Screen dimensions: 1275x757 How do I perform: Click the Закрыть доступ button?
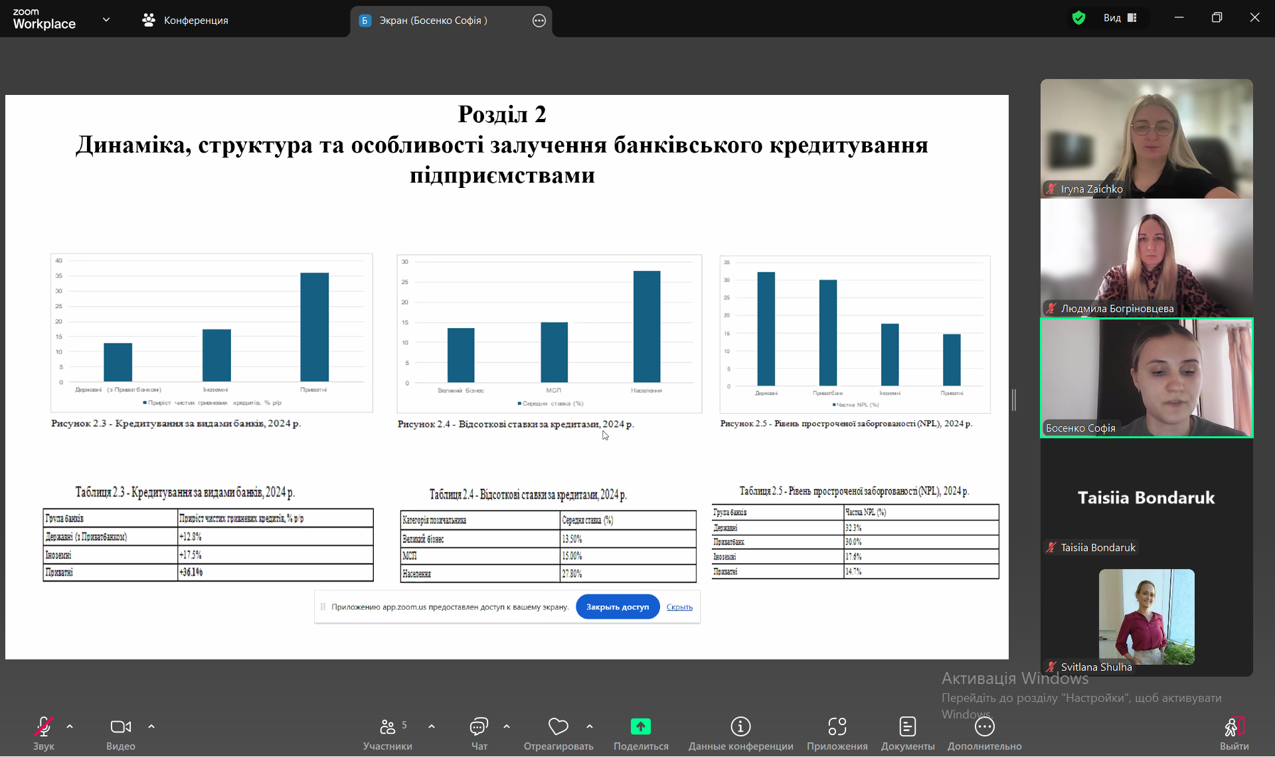[617, 607]
